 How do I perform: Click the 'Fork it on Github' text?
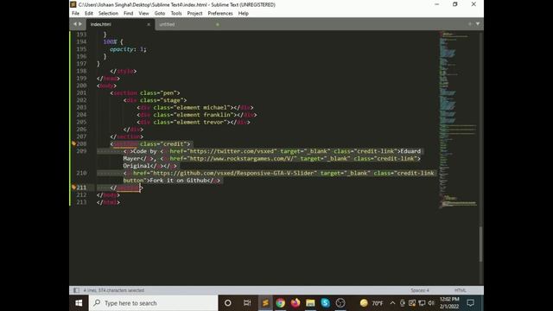pyautogui.click(x=179, y=181)
